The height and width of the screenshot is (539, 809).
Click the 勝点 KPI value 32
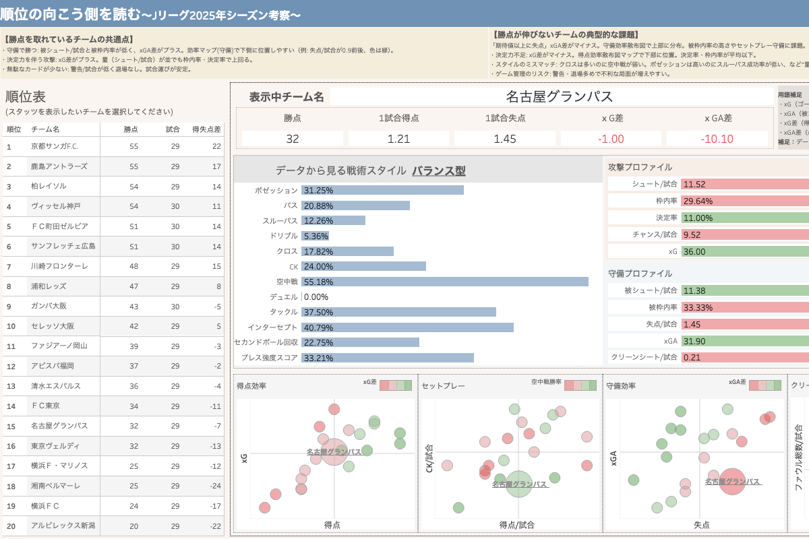[293, 139]
